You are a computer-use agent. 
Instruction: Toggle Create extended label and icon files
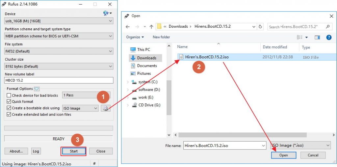click(x=9, y=114)
